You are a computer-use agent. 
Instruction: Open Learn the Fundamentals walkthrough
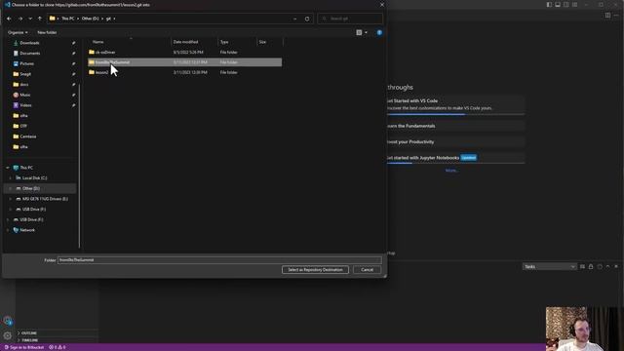pos(455,126)
